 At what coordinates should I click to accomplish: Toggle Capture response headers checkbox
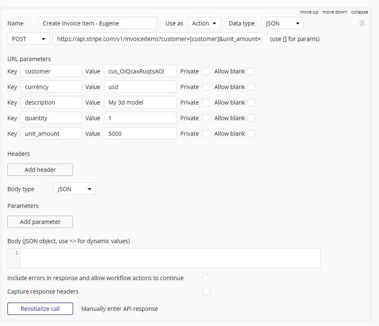tap(207, 292)
